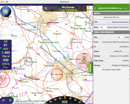
Task: Click the TIMEX waypoint triangle
Action: click(x=27, y=47)
